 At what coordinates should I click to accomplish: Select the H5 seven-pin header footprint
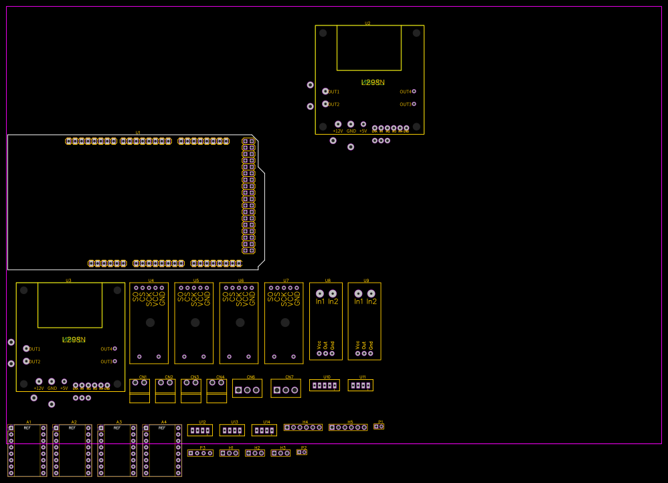[348, 427]
